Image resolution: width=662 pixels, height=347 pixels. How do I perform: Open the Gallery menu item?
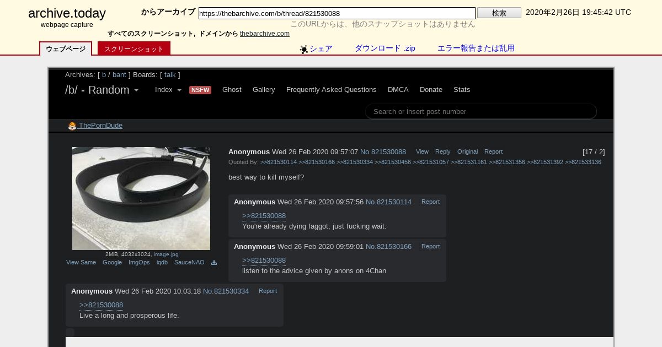(264, 90)
